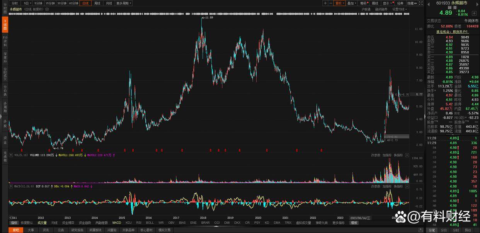
Task: Open K线图 in left sidebar
Action: [5, 24]
